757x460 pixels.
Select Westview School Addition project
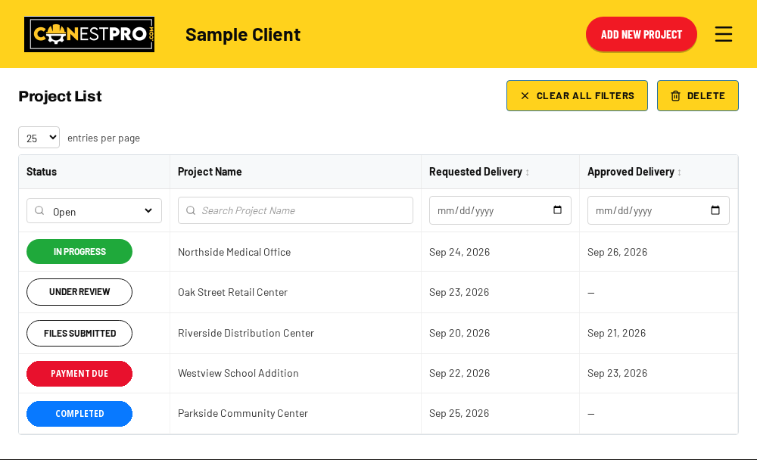point(238,373)
